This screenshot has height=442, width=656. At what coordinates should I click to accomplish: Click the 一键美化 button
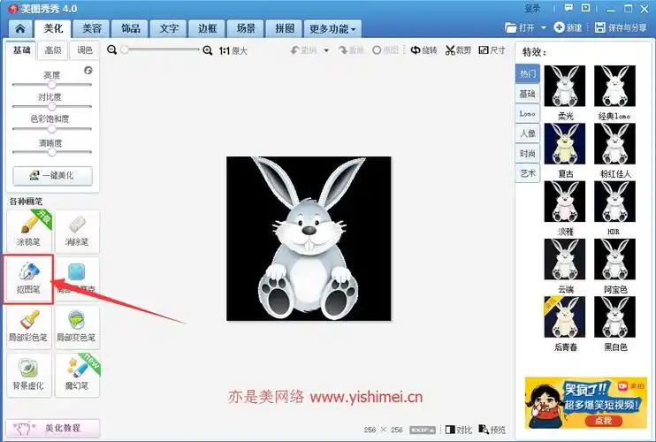[51, 175]
